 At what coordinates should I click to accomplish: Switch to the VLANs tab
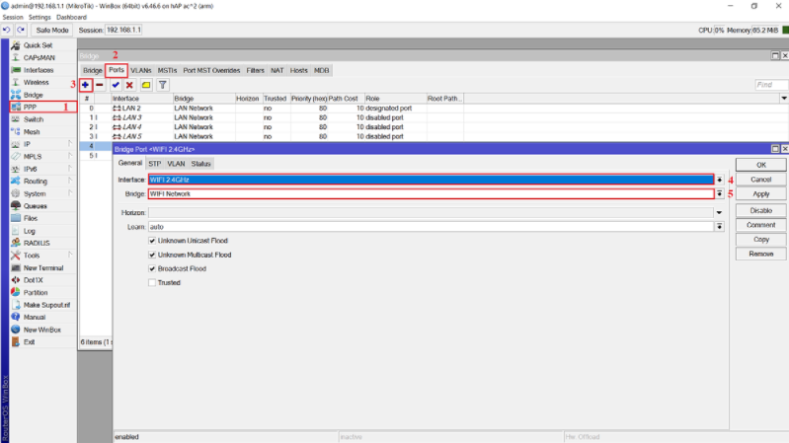[x=141, y=71]
